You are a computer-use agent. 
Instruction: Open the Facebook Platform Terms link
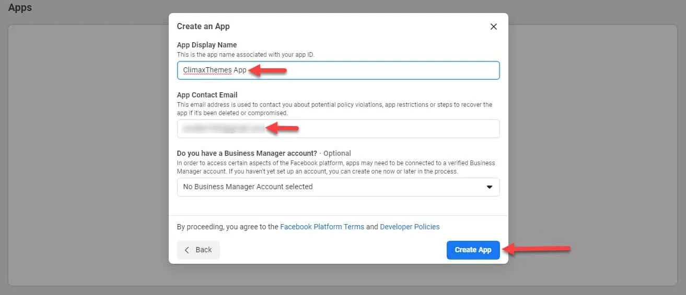[x=322, y=227]
